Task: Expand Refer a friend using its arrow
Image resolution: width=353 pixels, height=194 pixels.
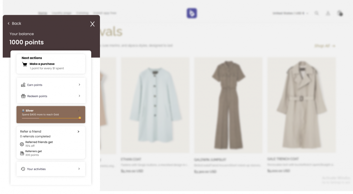Action: pyautogui.click(x=79, y=132)
